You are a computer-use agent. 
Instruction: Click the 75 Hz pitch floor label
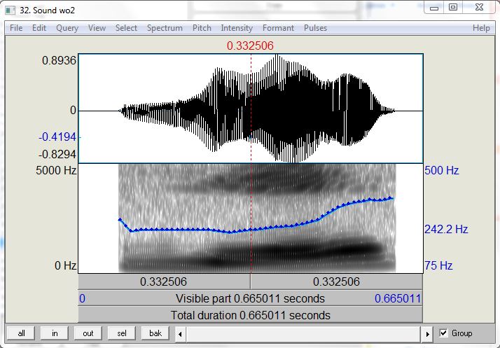(x=438, y=265)
